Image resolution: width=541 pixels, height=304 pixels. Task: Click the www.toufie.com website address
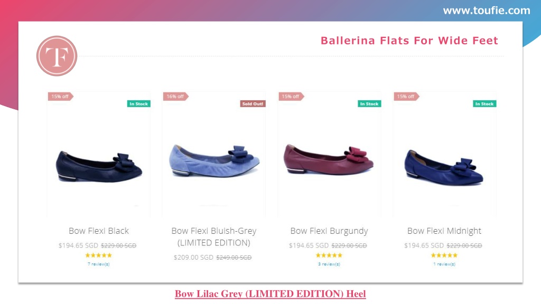click(x=487, y=11)
